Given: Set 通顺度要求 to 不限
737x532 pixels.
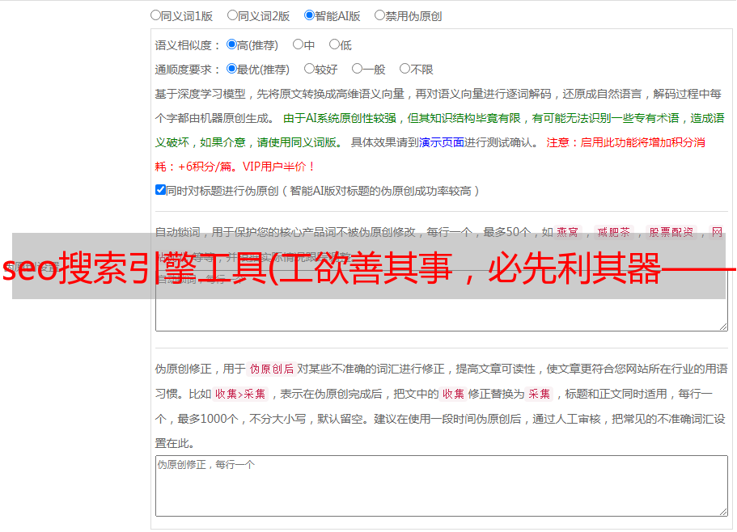Looking at the screenshot, I should coord(405,69).
